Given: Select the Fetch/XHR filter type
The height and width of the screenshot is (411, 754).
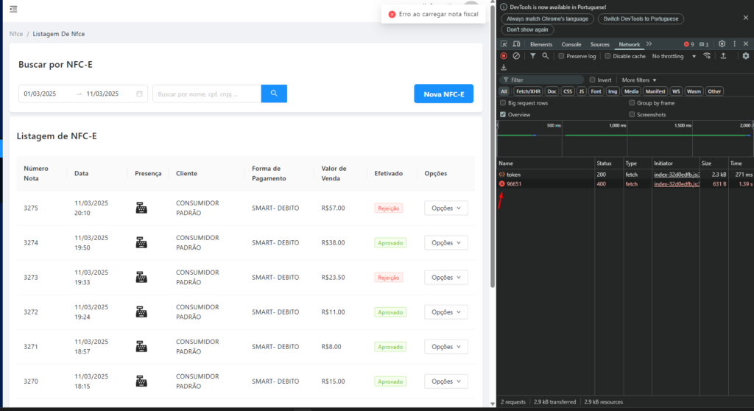Looking at the screenshot, I should (526, 91).
